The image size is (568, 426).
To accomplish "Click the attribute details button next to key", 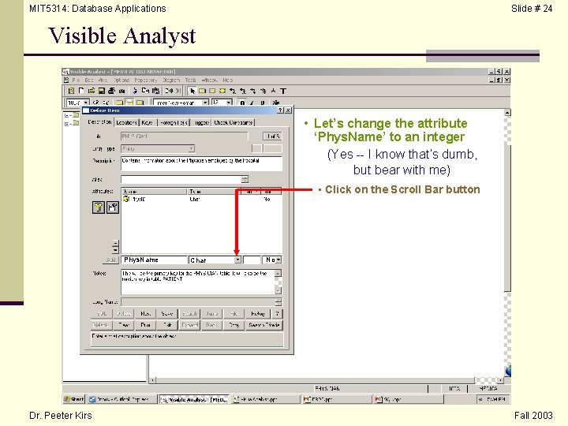I will click(x=113, y=207).
